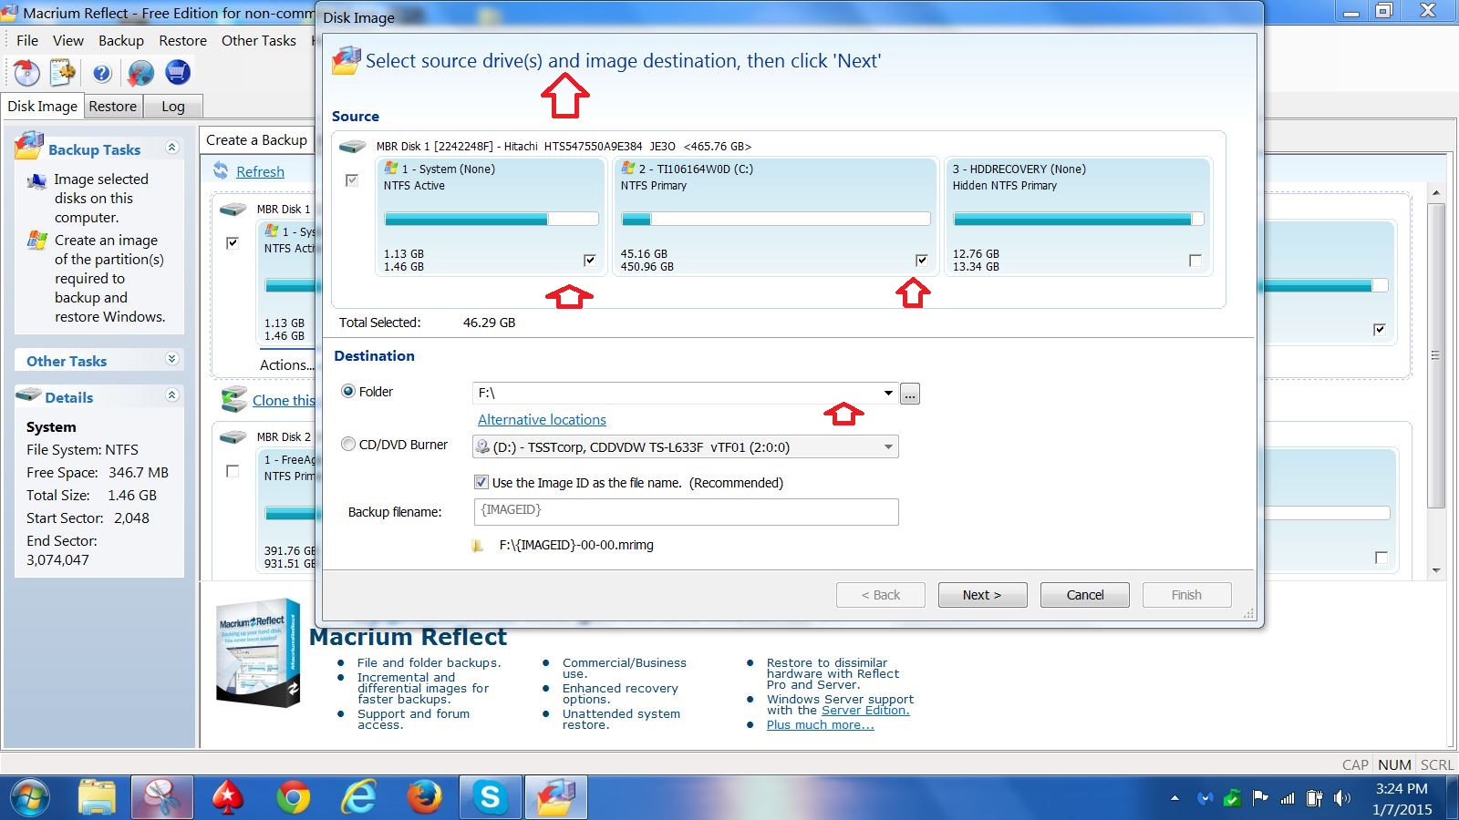Expand the Other Tasks panel

(x=171, y=359)
